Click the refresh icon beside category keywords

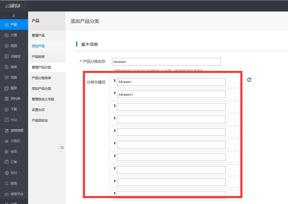249,80
